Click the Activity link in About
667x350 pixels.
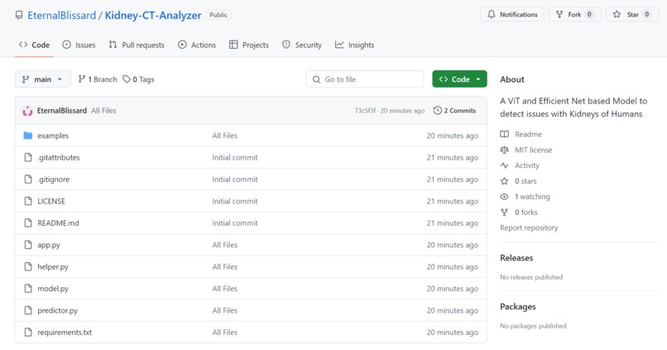click(527, 165)
